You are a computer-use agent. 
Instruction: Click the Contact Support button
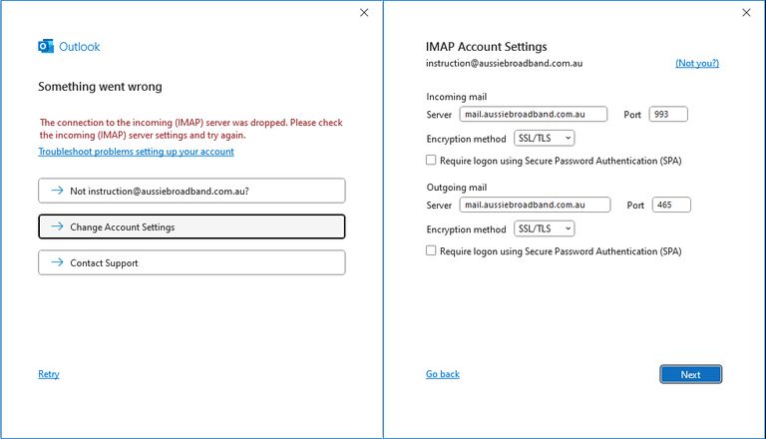click(191, 262)
